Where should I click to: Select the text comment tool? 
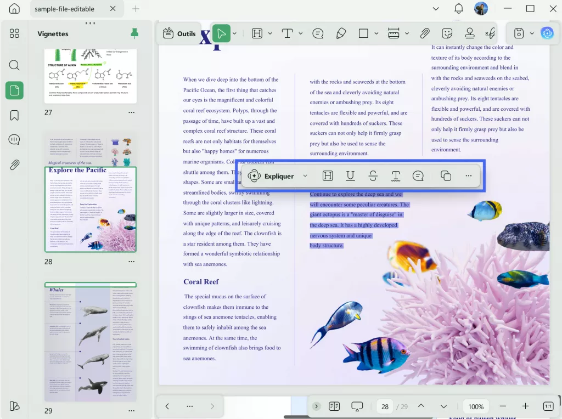click(x=318, y=33)
